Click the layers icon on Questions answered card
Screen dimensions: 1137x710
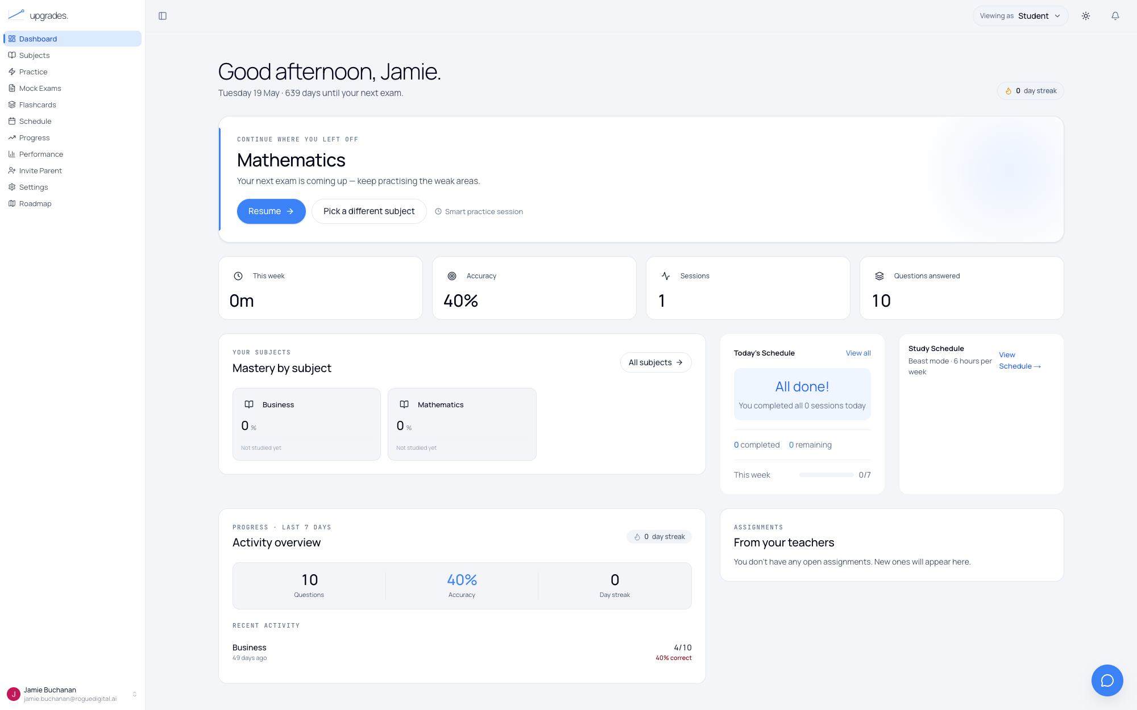pyautogui.click(x=879, y=276)
